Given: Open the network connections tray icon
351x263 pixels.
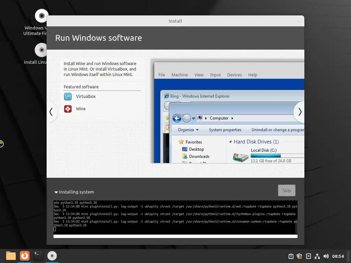Looking at the screenshot, I should (x=317, y=256).
